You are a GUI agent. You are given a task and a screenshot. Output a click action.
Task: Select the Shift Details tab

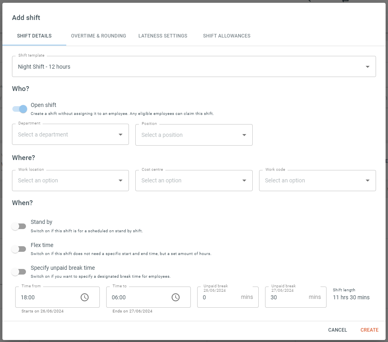(x=34, y=36)
